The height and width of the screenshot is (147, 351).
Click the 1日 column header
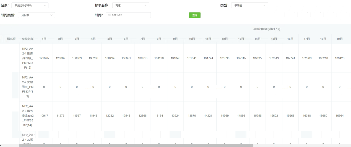pyautogui.click(x=44, y=39)
